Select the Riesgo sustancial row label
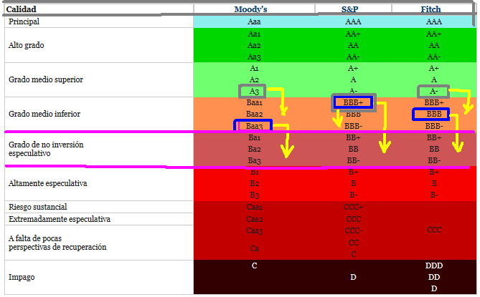The width and height of the screenshot is (480, 297). pyautogui.click(x=39, y=207)
